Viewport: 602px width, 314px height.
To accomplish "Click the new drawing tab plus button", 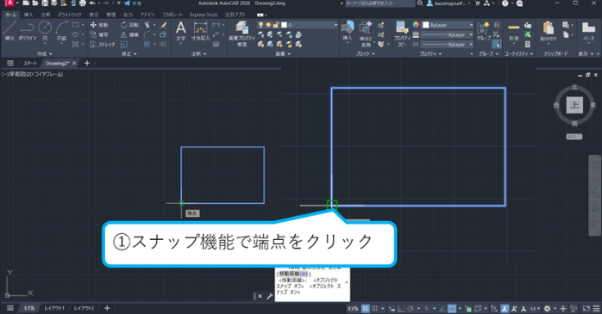I will [87, 63].
